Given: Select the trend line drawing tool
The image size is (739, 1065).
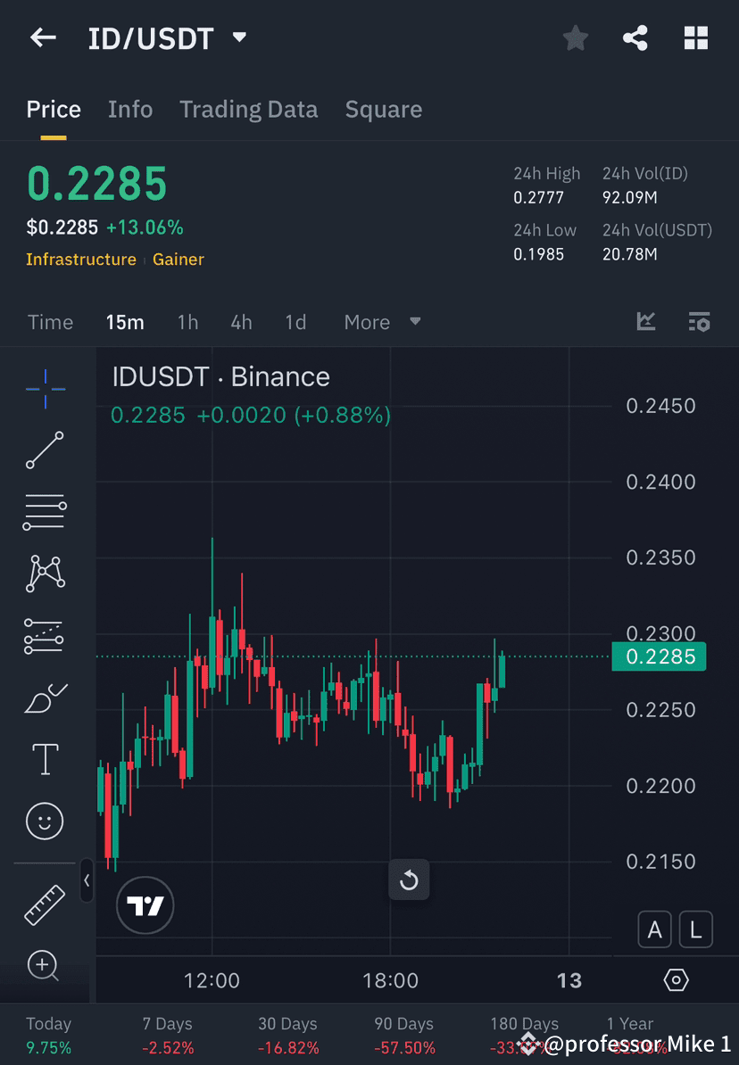Looking at the screenshot, I should [x=45, y=450].
